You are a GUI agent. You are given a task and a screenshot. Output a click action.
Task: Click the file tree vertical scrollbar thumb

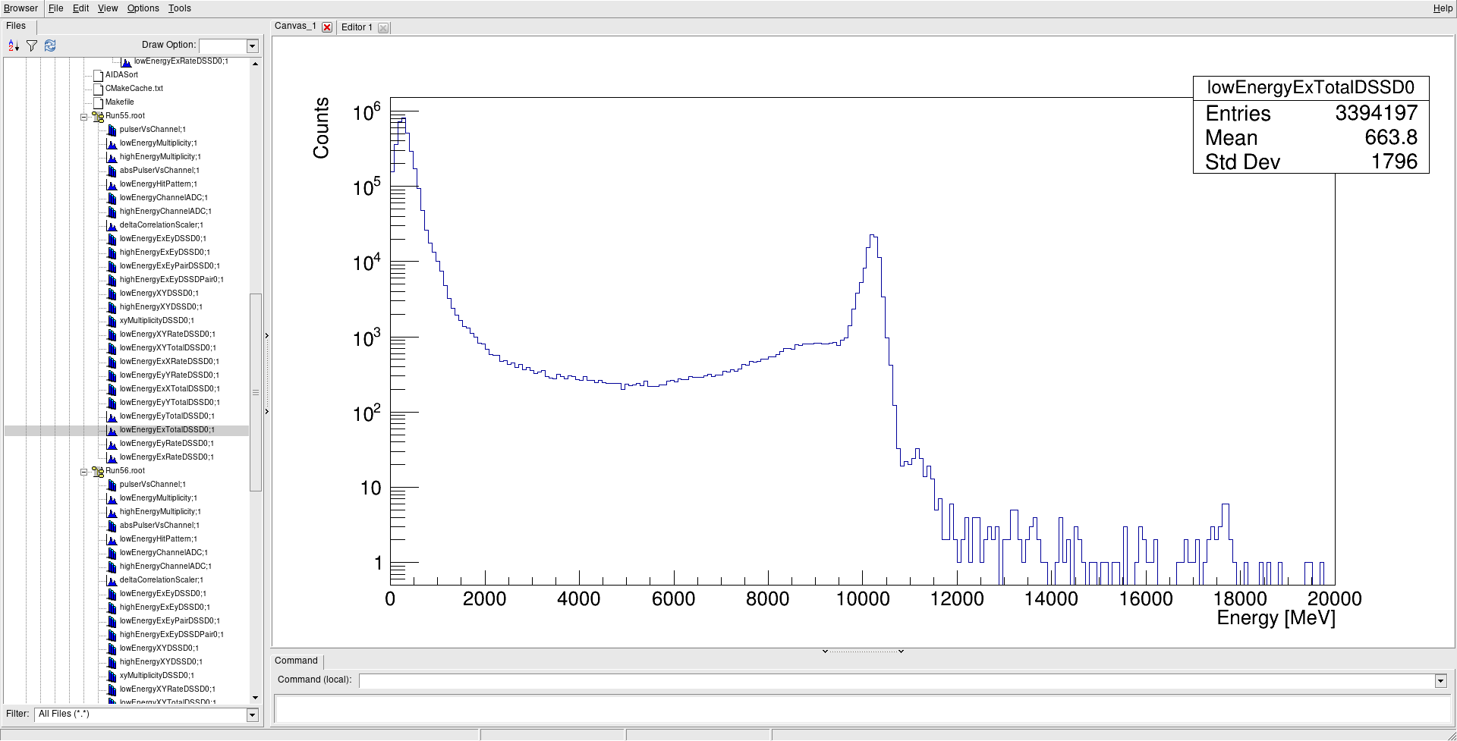[x=256, y=392]
